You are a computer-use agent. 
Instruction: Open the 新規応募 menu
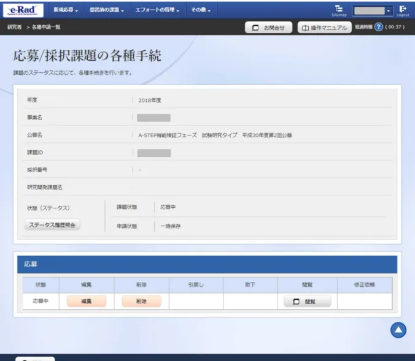click(66, 10)
